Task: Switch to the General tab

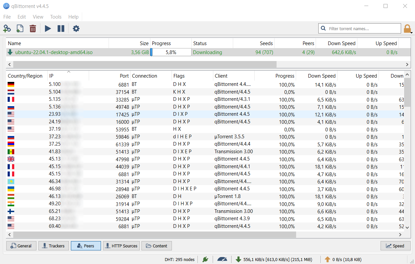Action: [21, 246]
